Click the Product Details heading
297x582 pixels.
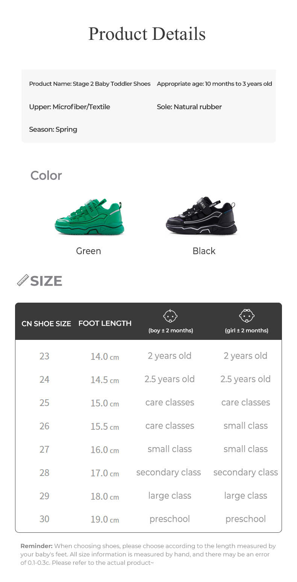click(x=147, y=34)
